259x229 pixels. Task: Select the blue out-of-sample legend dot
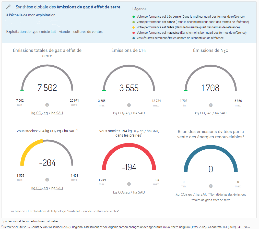point(133,38)
